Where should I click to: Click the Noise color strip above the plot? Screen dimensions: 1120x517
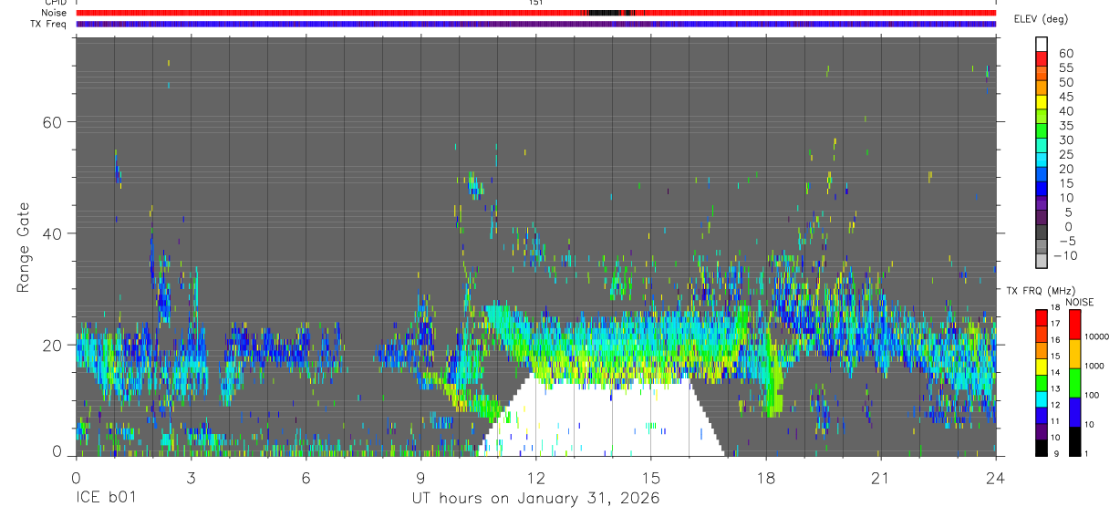pos(536,13)
